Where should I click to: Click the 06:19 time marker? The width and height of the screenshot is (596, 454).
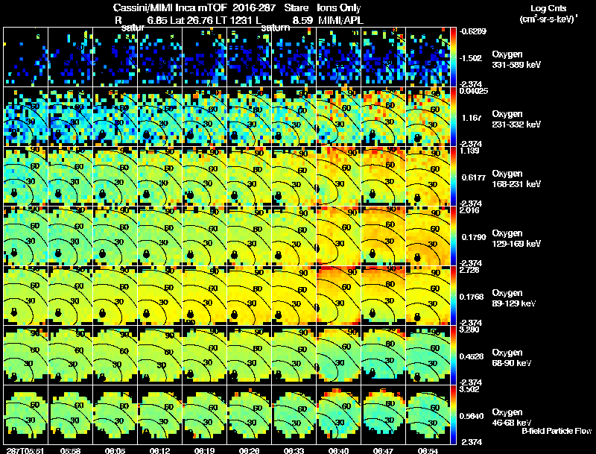(204, 450)
